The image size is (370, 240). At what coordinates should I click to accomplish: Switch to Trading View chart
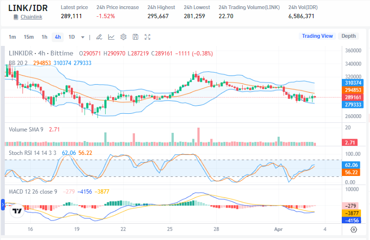tap(317, 36)
